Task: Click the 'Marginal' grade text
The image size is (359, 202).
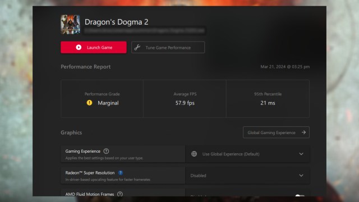Action: [x=108, y=103]
